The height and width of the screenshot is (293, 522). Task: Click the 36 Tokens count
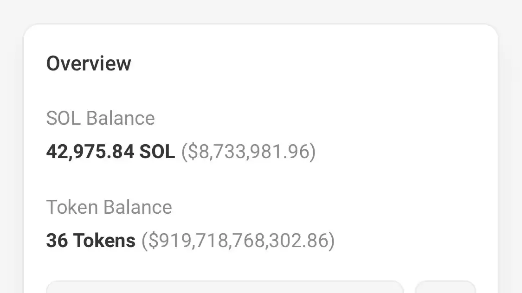pyautogui.click(x=90, y=241)
